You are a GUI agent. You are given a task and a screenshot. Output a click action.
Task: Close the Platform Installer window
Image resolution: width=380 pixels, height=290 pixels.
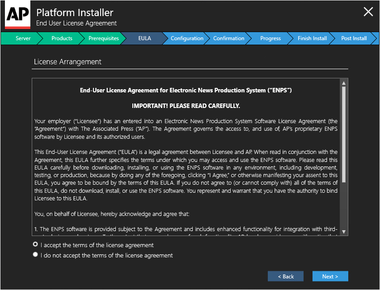point(368,12)
